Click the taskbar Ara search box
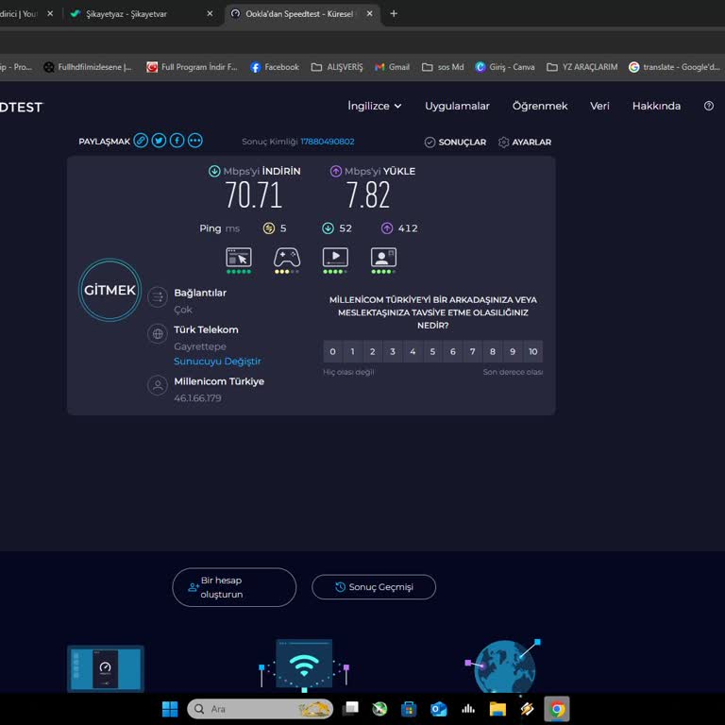This screenshot has height=725, width=725. [x=260, y=709]
